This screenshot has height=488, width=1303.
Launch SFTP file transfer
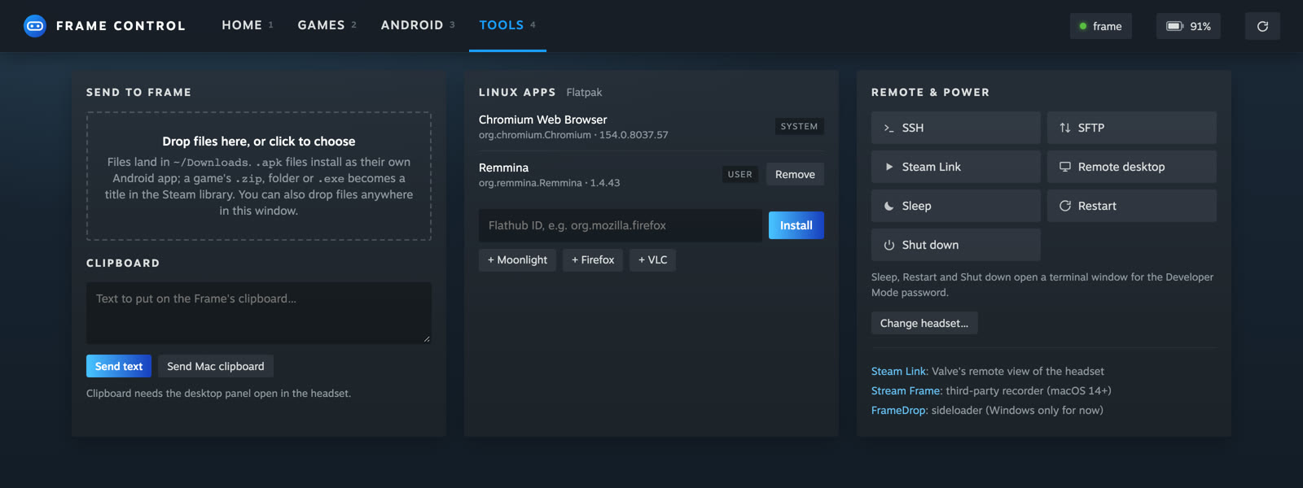(1132, 128)
